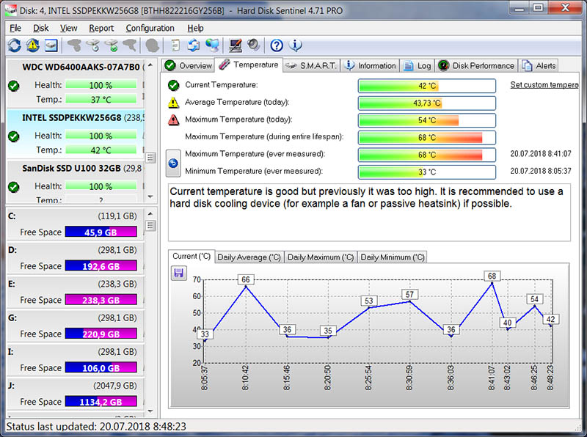The width and height of the screenshot is (587, 437).
Task: Show the Daily Maximum (°C) graph tab
Action: pos(321,257)
